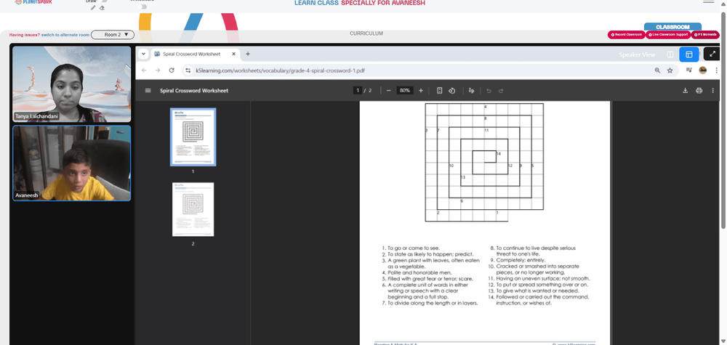
Task: Go back in browser history
Action: tap(144, 70)
